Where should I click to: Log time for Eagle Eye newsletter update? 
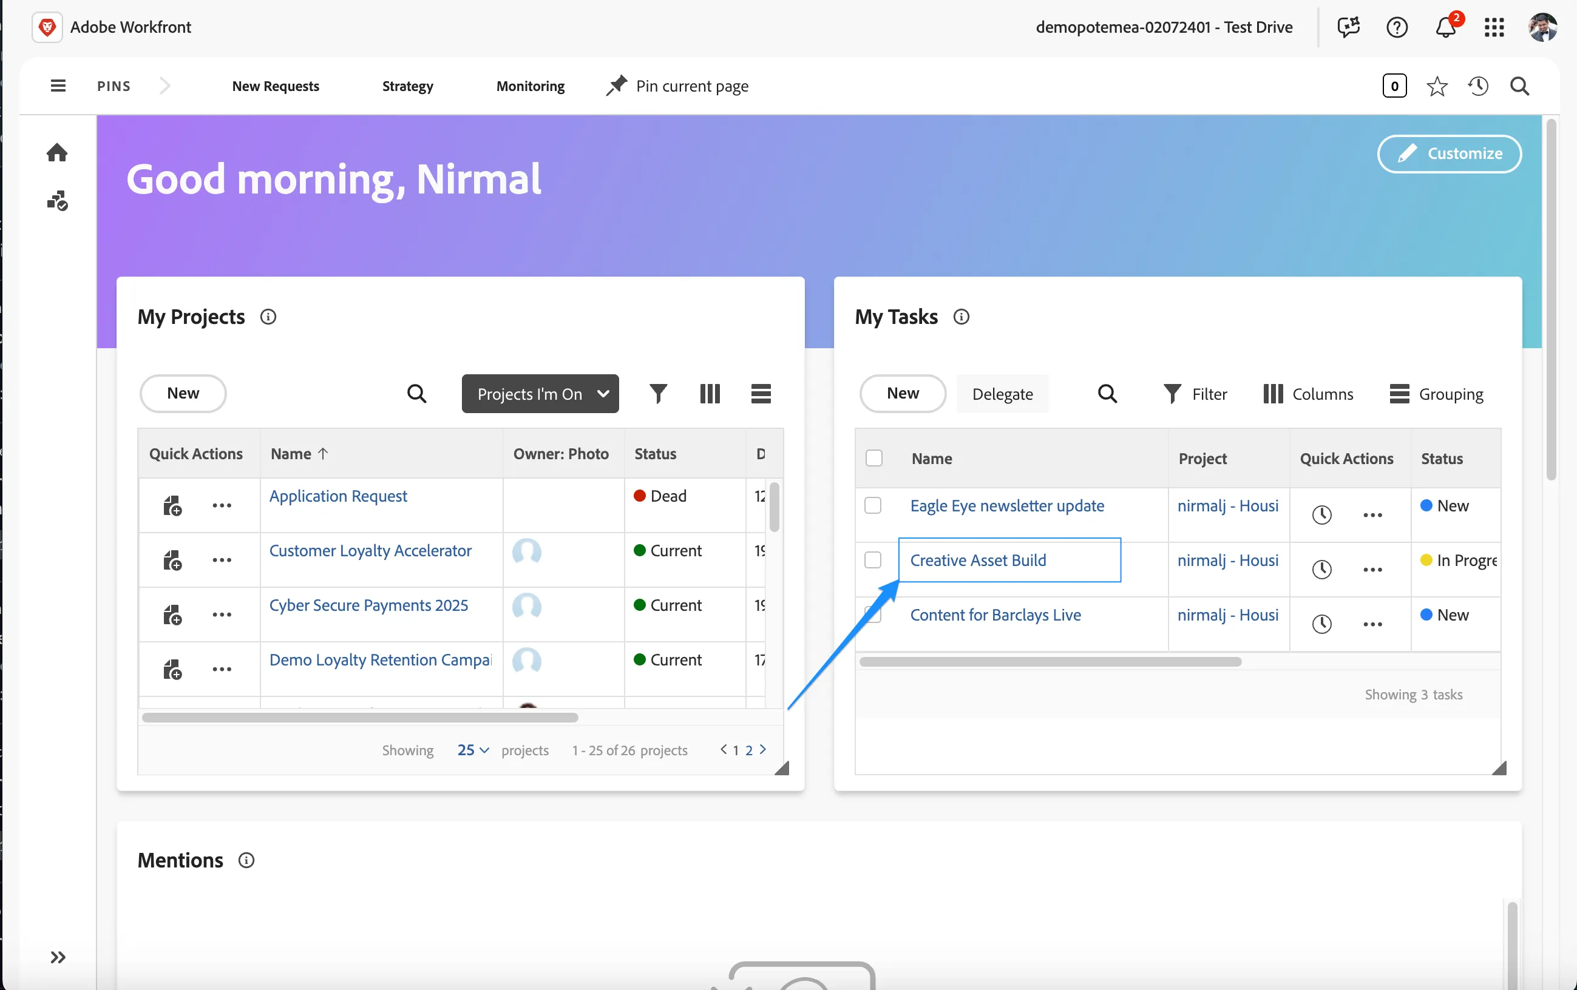coord(1321,514)
